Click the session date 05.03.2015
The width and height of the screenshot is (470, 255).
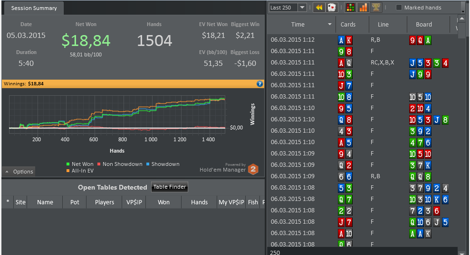26,35
